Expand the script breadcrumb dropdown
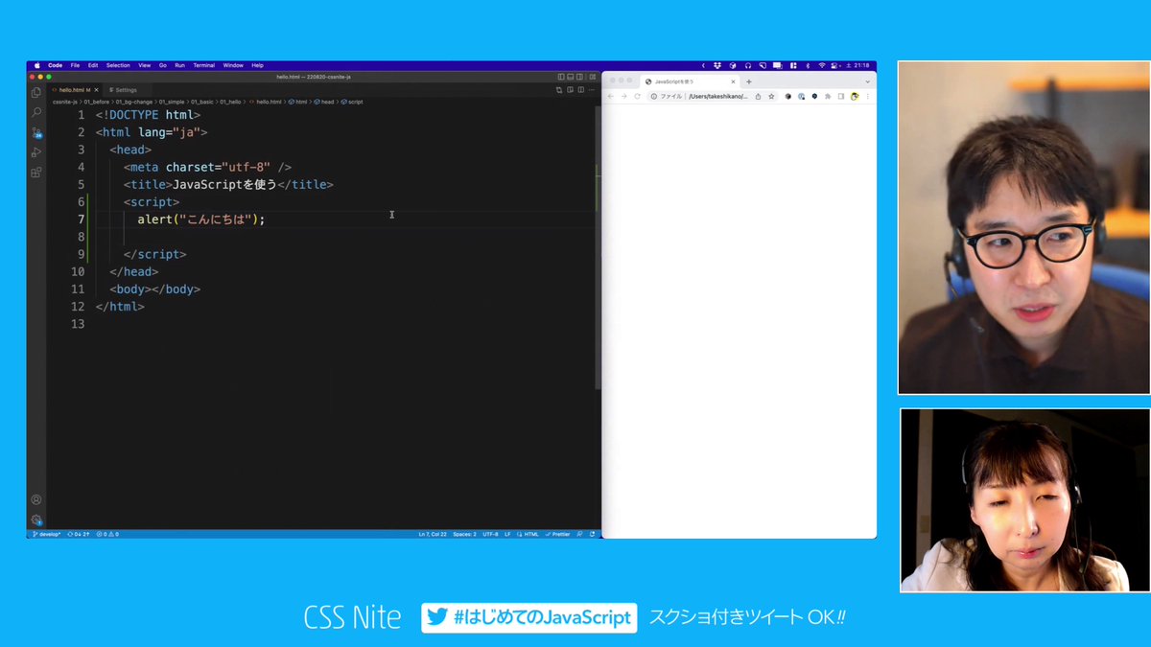The width and height of the screenshot is (1151, 647). point(354,101)
